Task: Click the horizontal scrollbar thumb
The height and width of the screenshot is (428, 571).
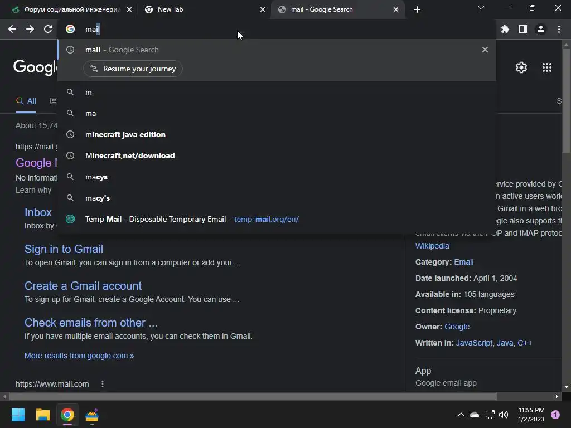Action: pos(253,396)
